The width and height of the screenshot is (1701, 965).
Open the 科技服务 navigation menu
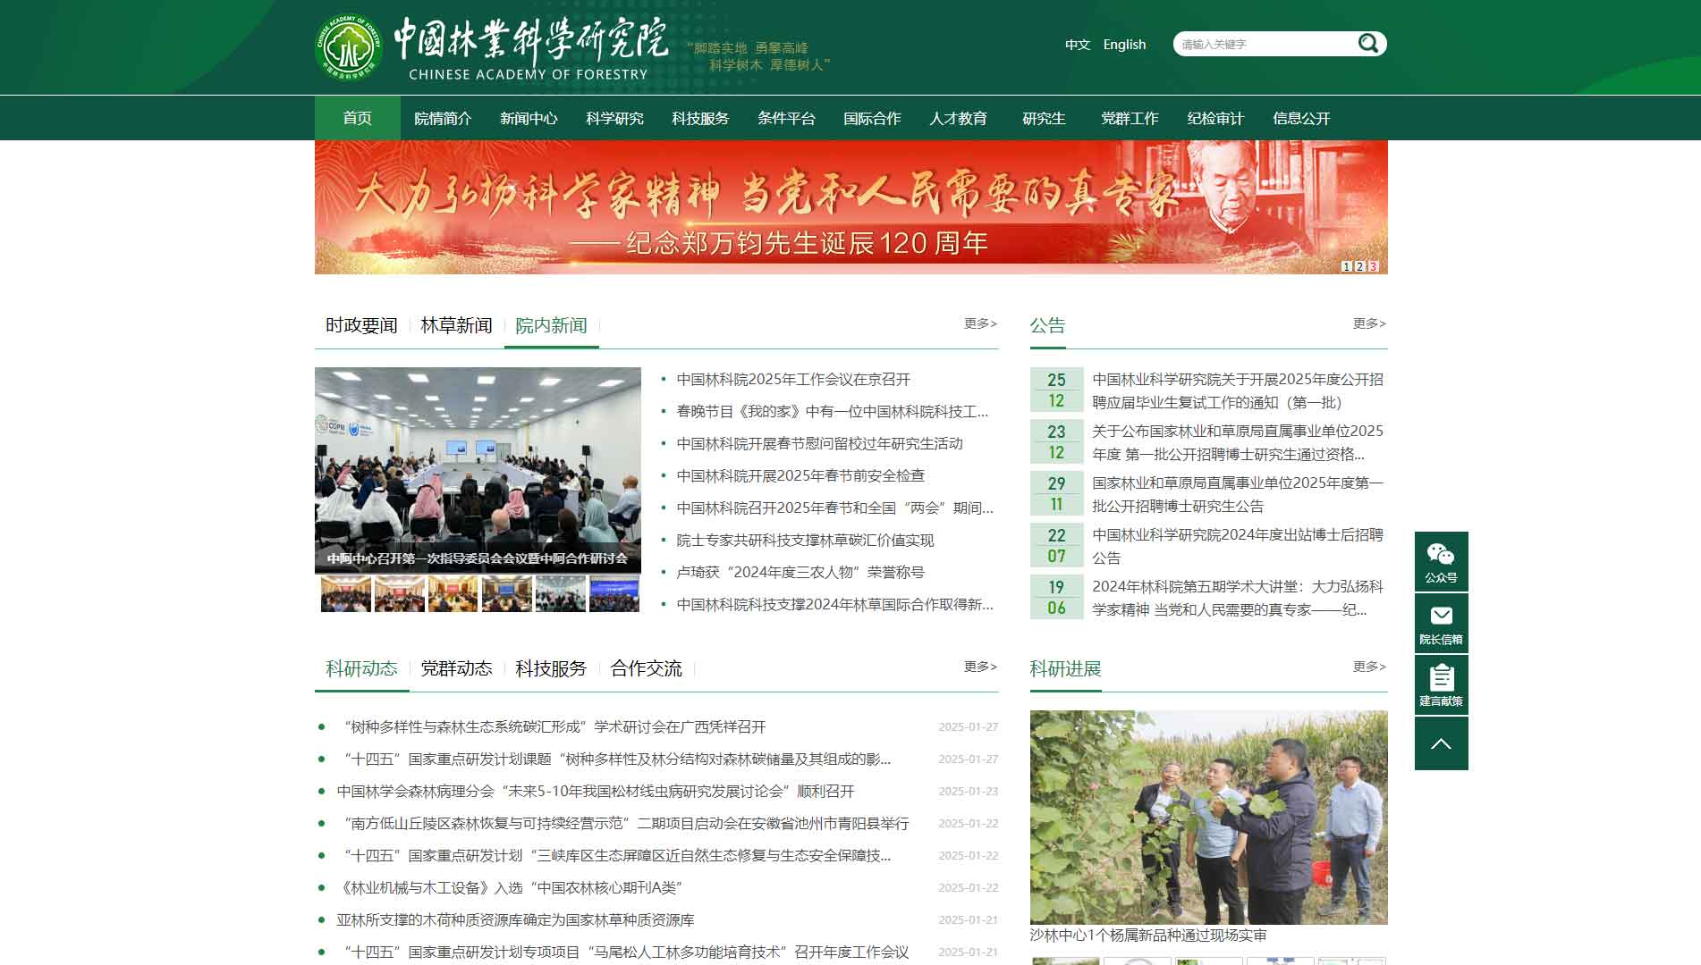tap(700, 118)
